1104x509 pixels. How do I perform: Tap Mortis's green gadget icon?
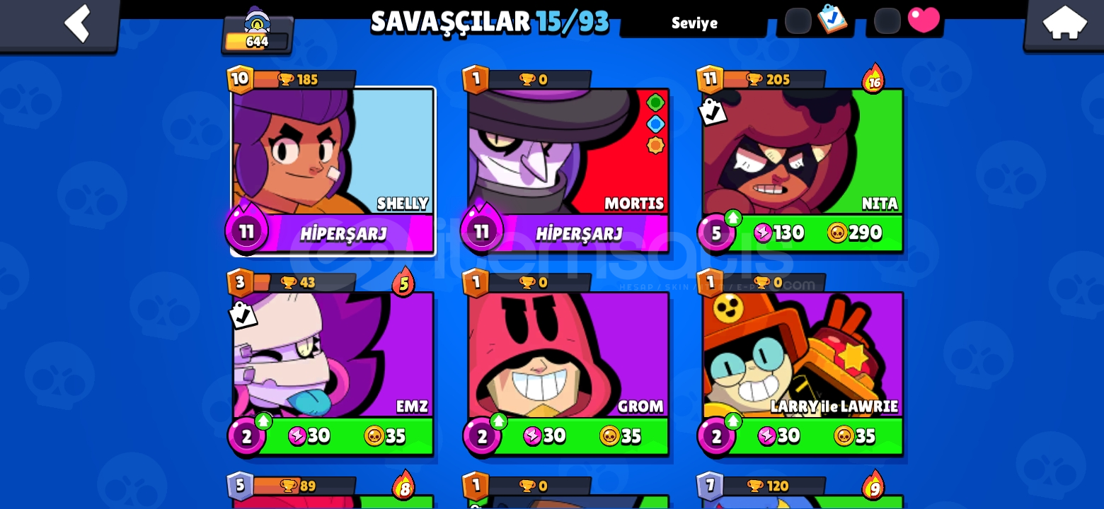coord(655,103)
